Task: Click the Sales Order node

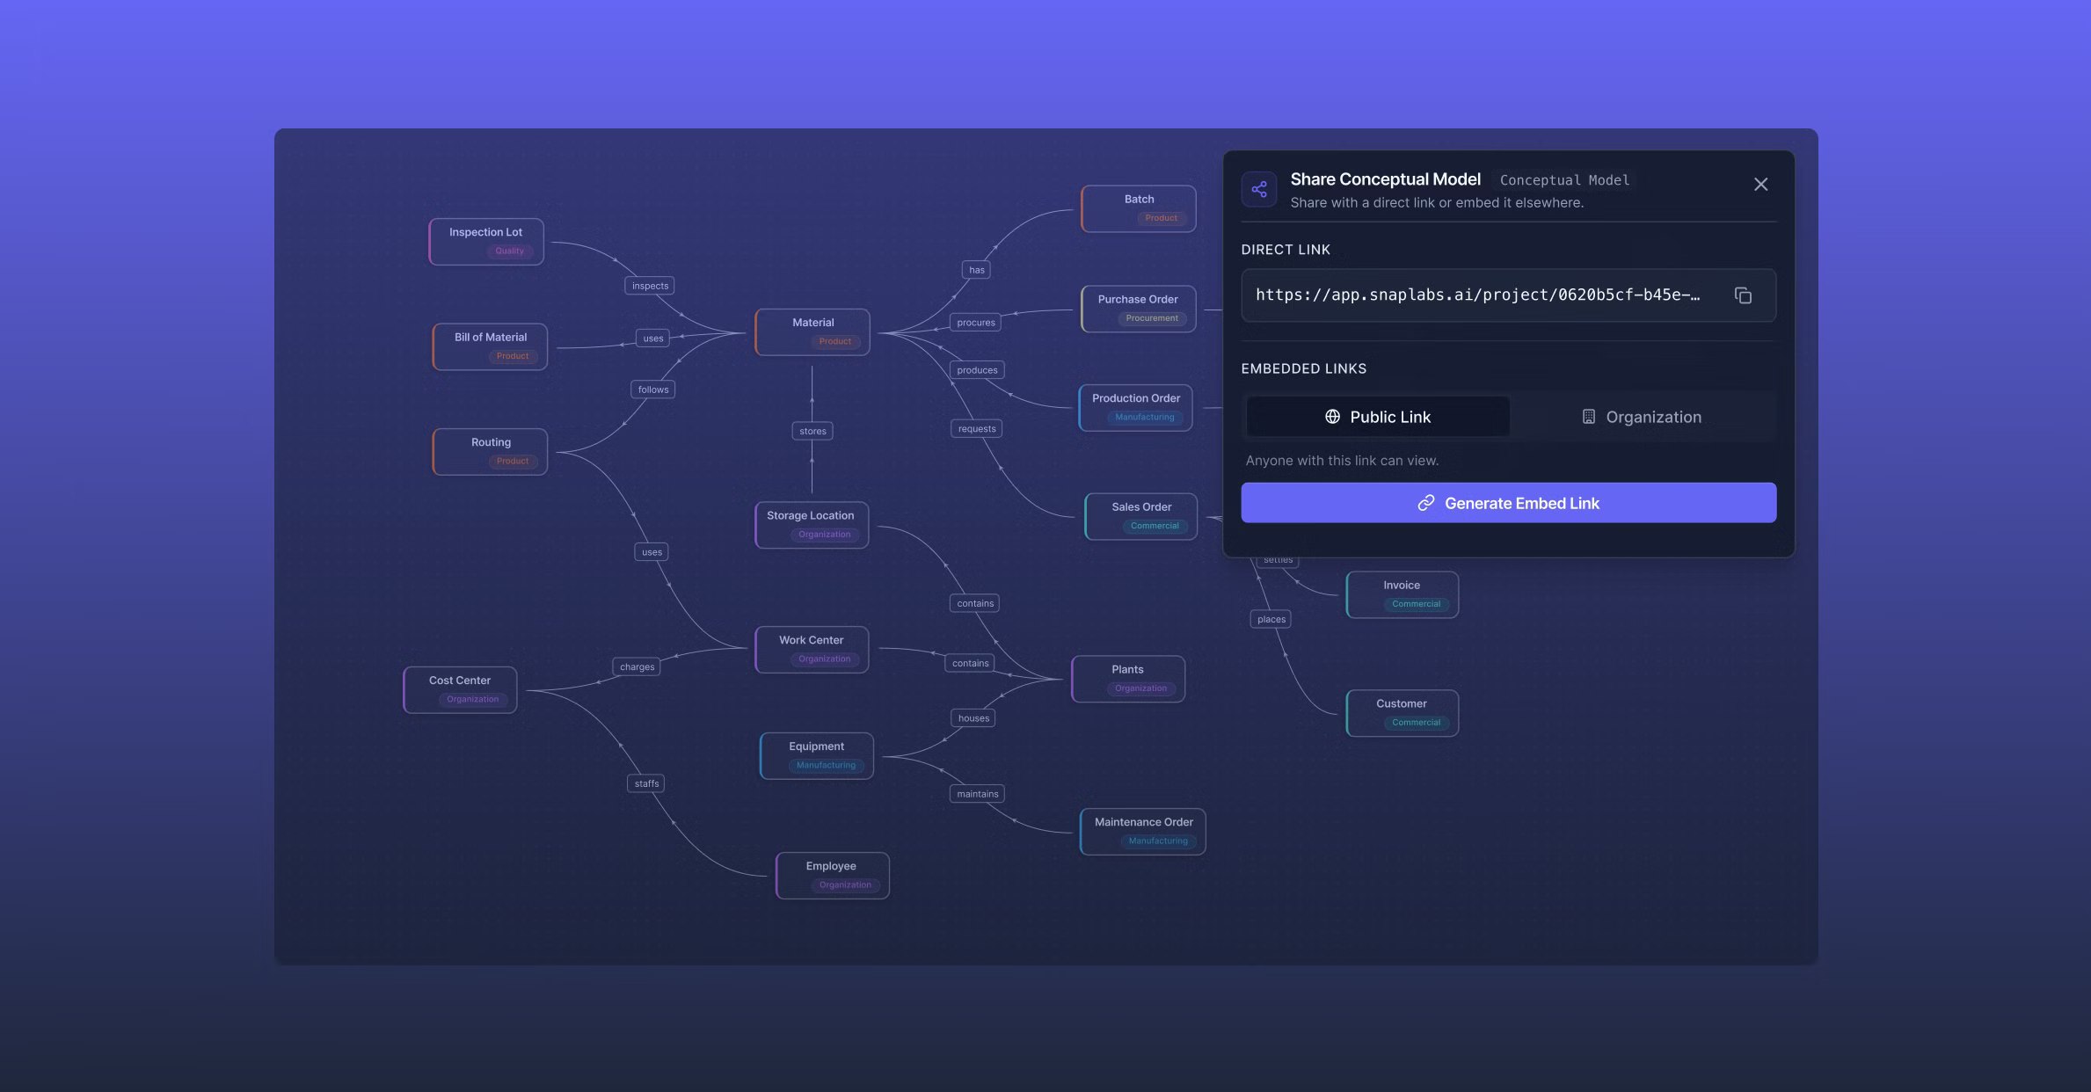Action: click(x=1141, y=516)
